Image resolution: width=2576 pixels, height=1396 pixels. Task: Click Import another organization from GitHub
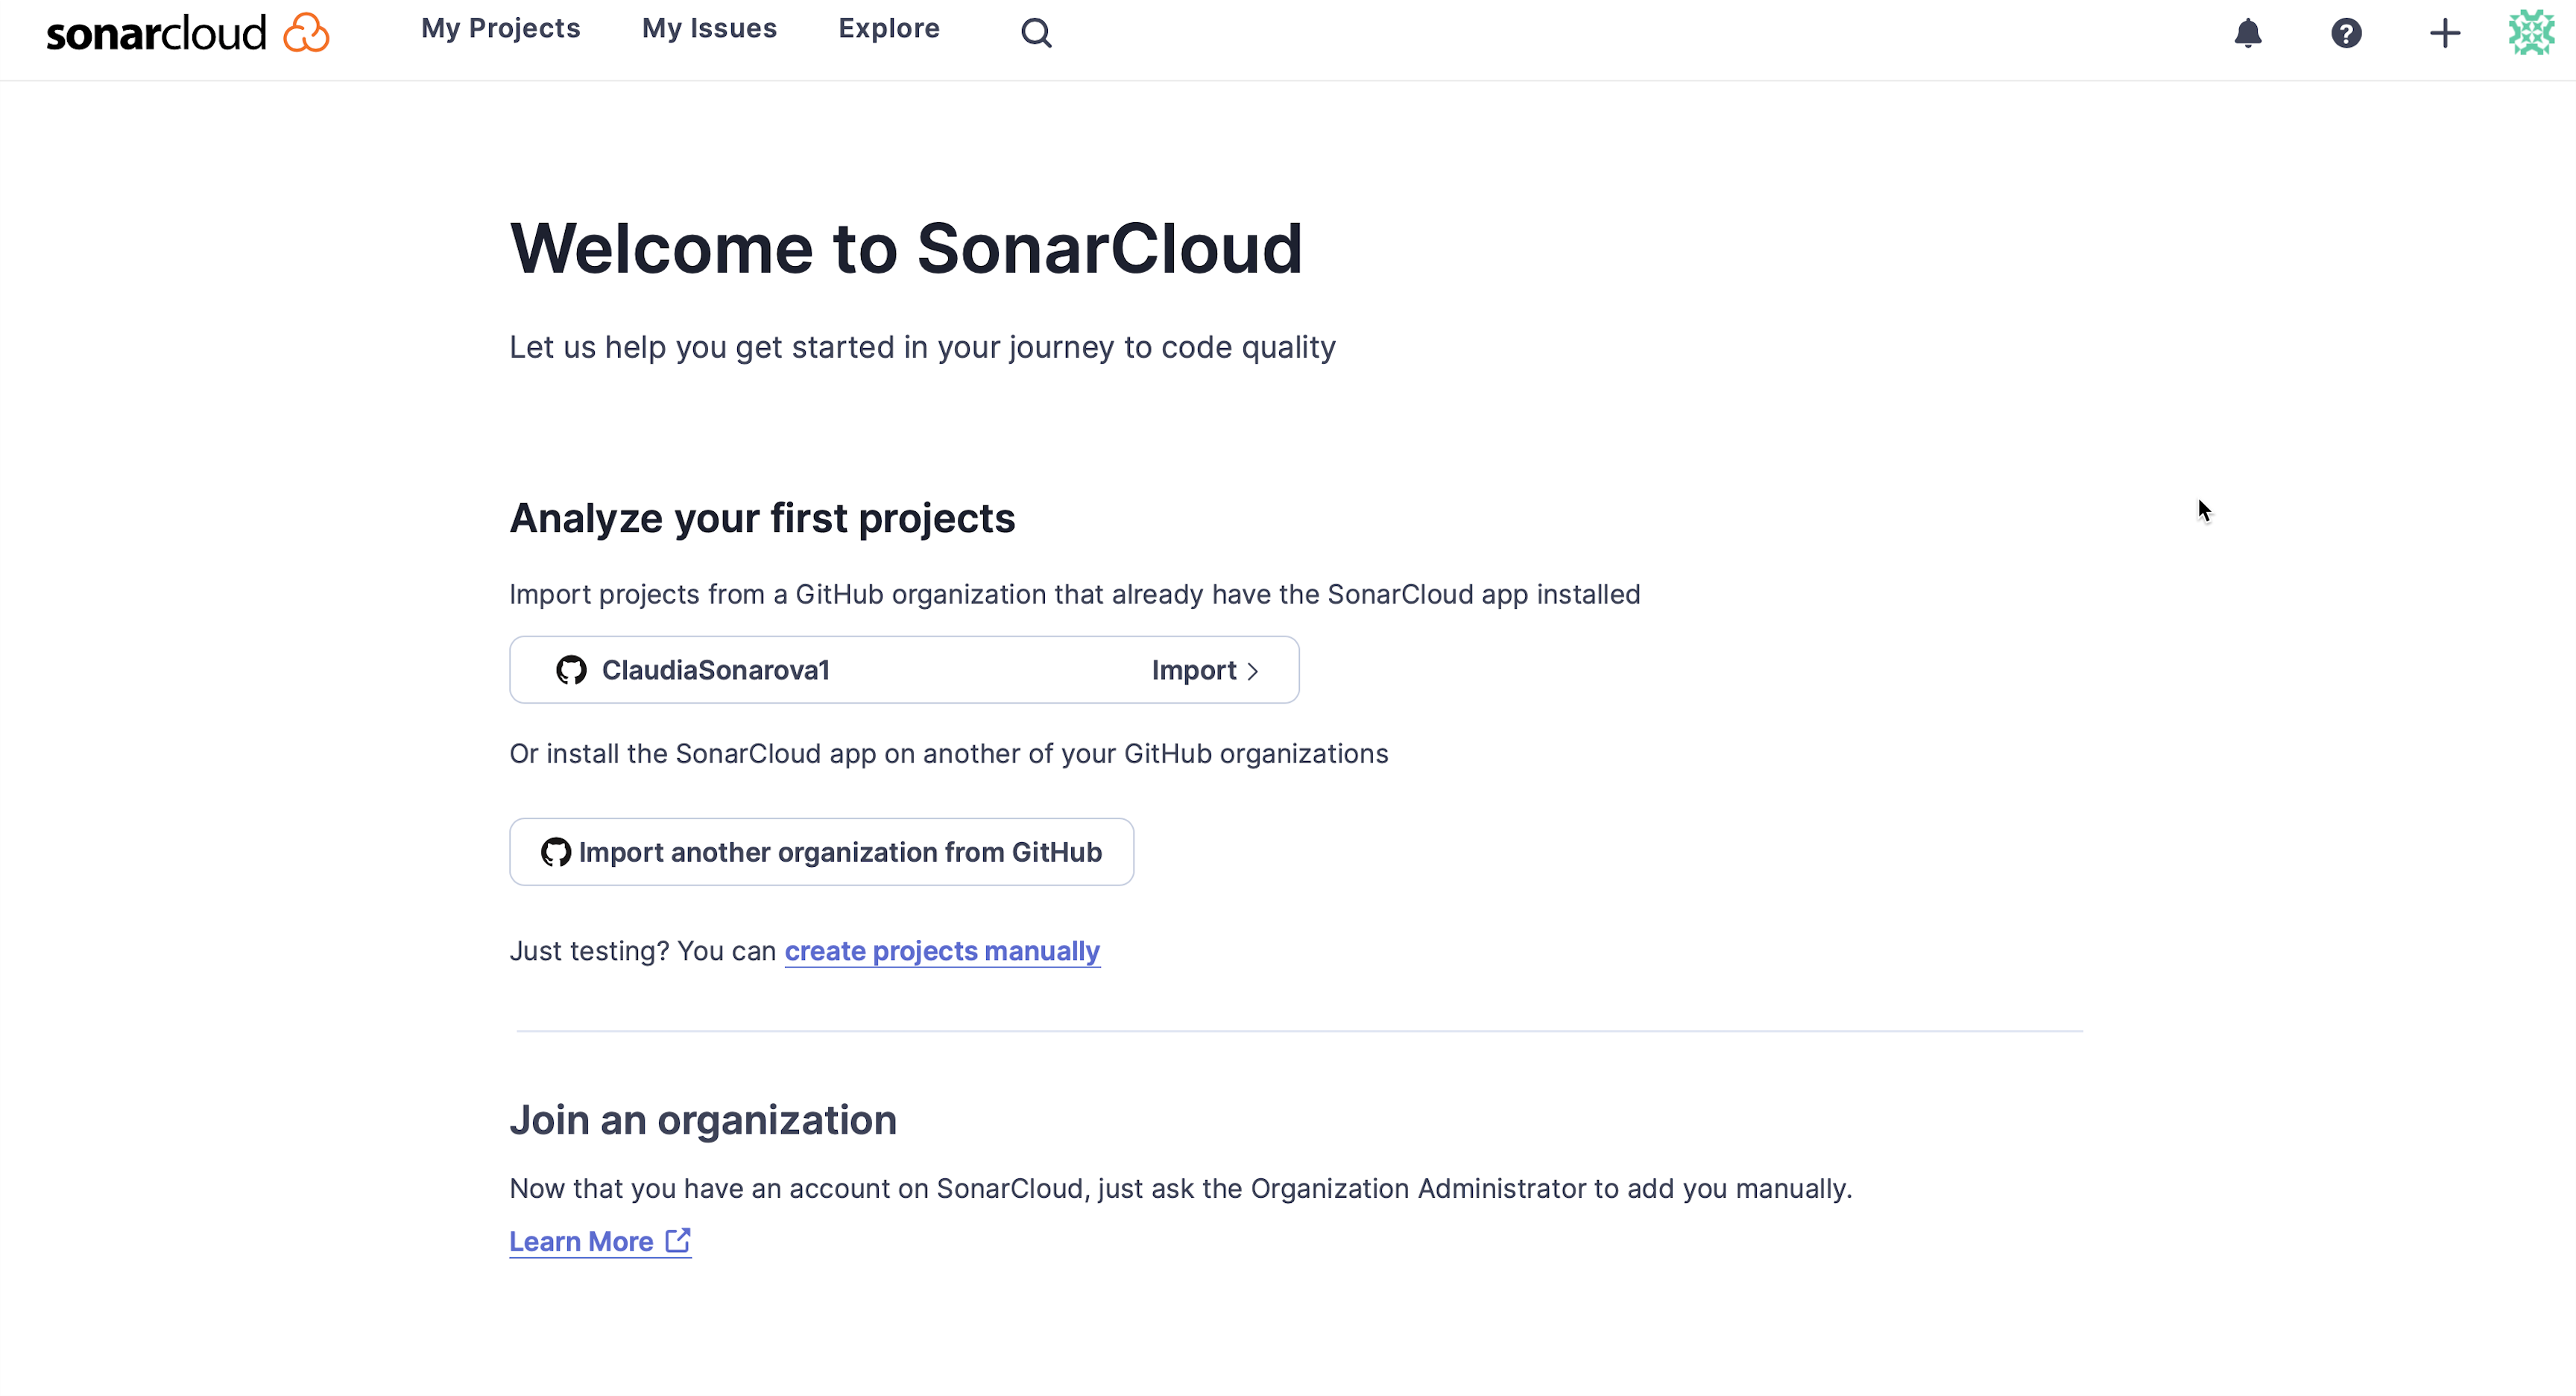(x=821, y=852)
